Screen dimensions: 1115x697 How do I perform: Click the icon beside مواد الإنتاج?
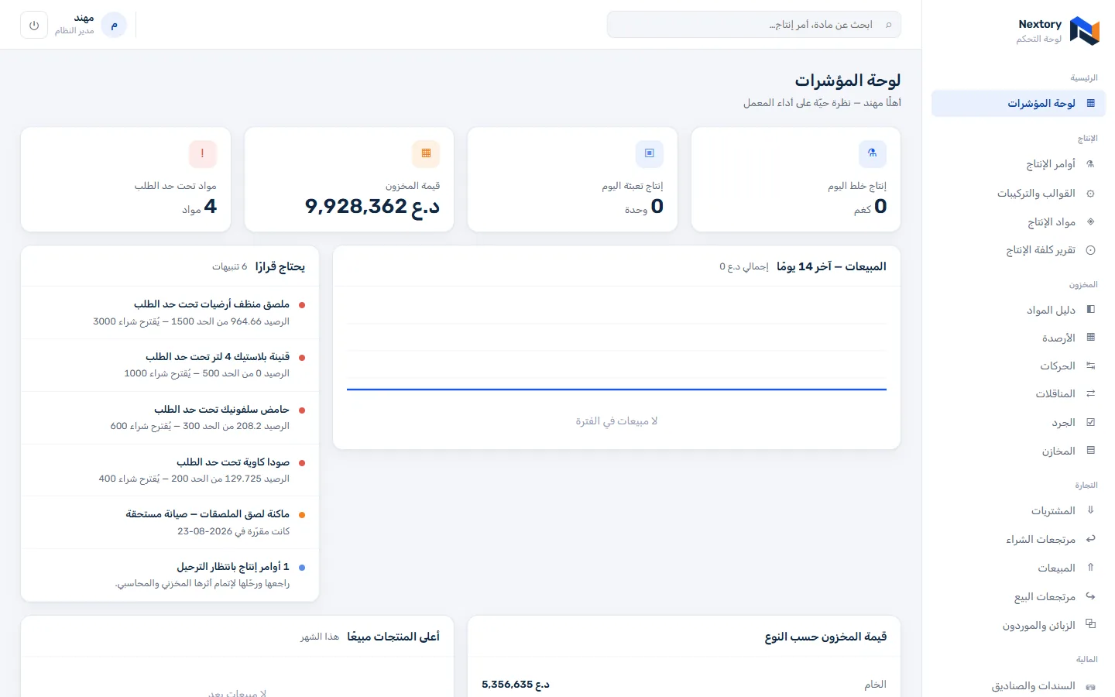click(1090, 222)
